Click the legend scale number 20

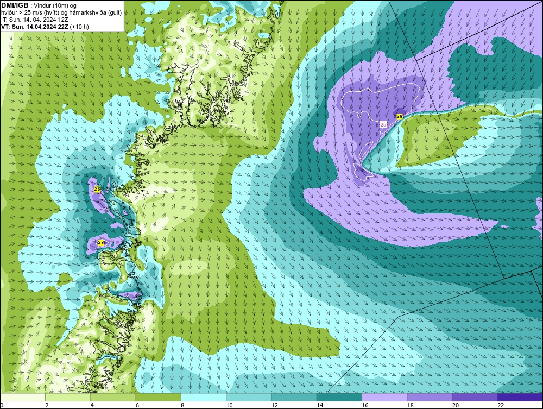pos(456,406)
